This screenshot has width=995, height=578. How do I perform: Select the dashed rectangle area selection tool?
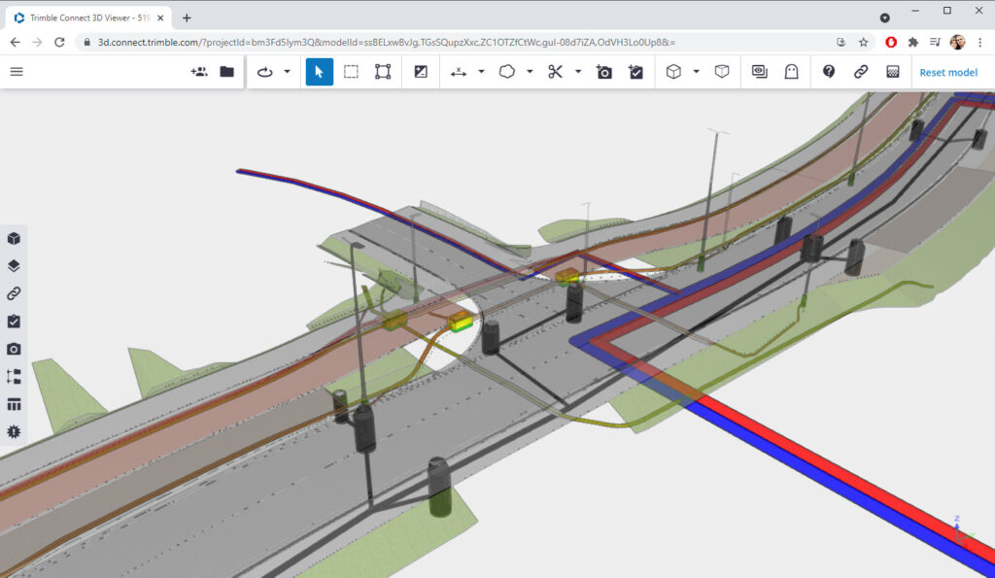point(351,72)
